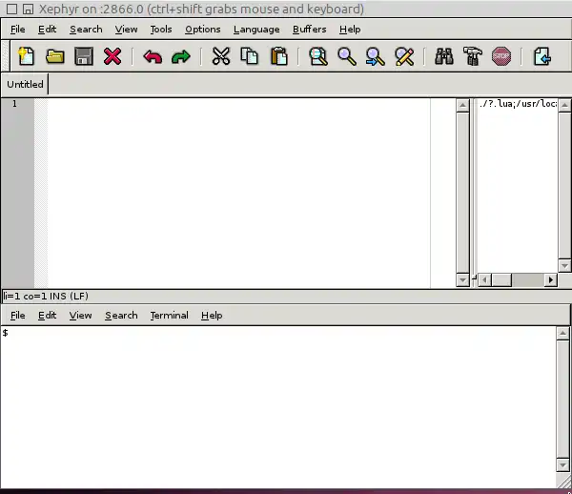Save the file with the floppy icon
572x494 pixels.
pos(84,56)
